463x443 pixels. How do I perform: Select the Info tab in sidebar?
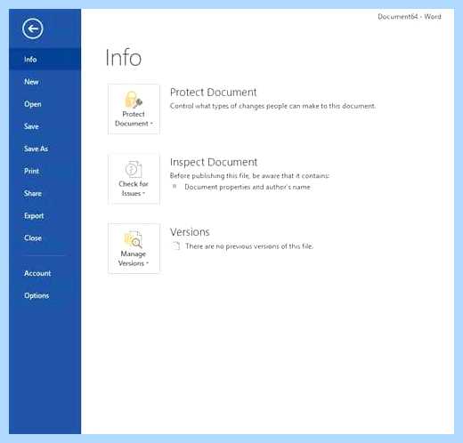point(45,60)
